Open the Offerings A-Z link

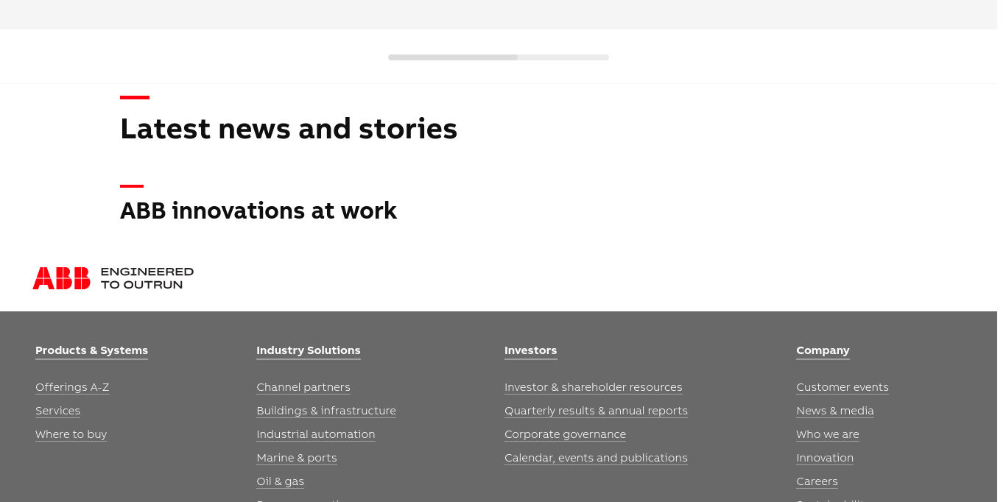72,387
